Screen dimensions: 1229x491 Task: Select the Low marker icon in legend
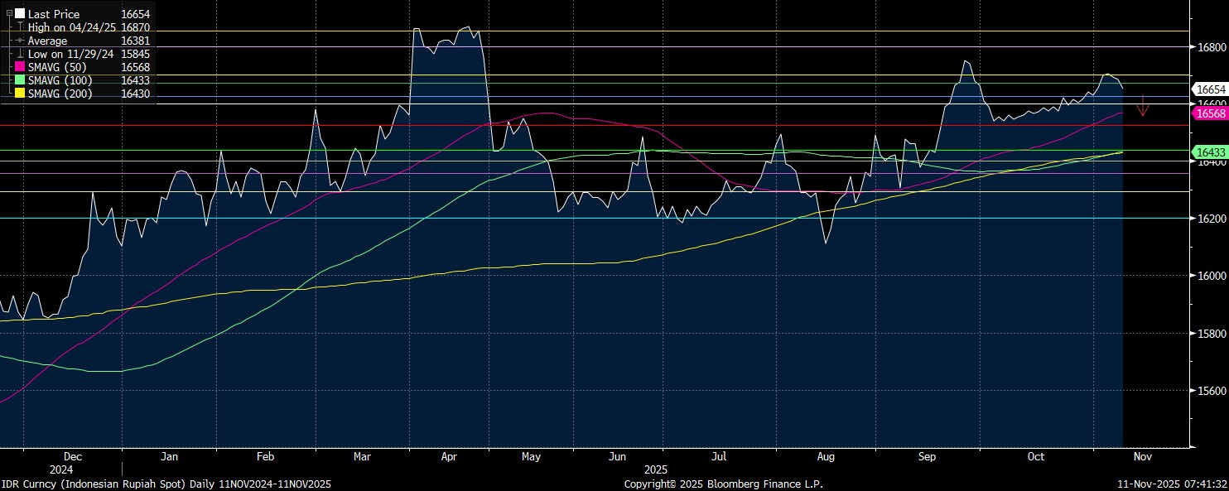point(20,54)
